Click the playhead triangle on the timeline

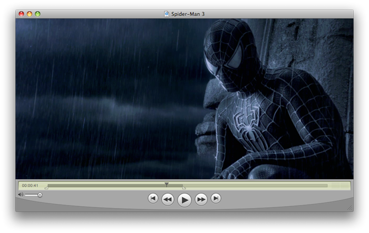tap(167, 185)
